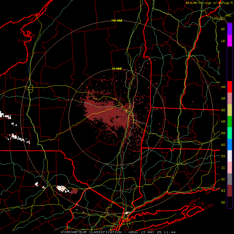Click the brown BI color swatch

point(230,191)
